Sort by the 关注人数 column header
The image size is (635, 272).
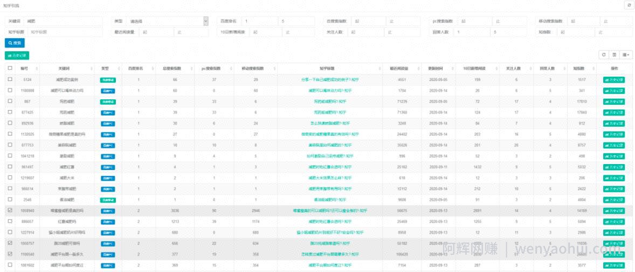[516, 69]
